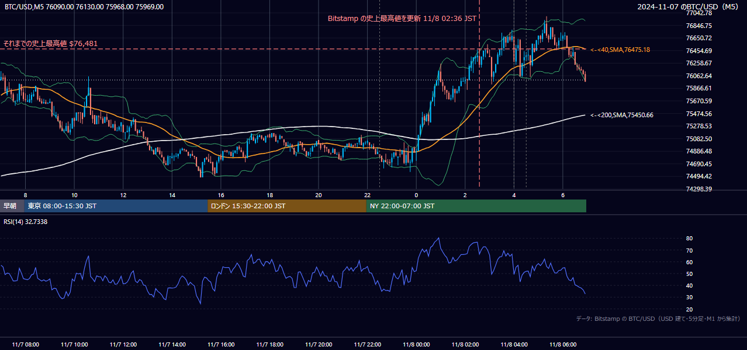Click the 'RSI(14) 32.7338' indicator label

26,222
